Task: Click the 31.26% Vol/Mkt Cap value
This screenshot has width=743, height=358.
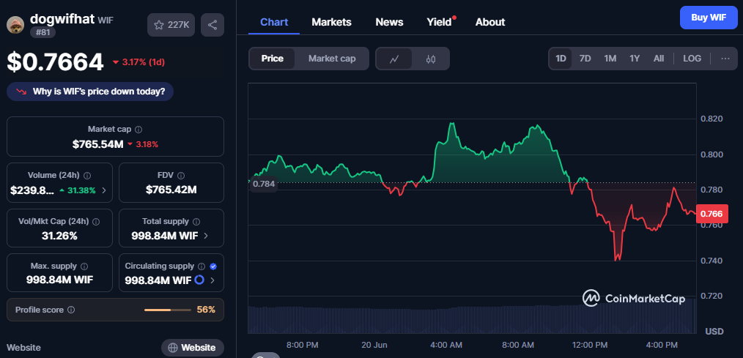Action: pos(59,236)
